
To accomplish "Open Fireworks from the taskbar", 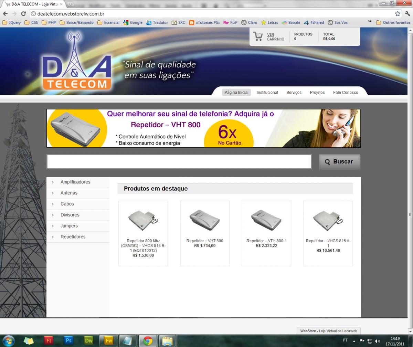I will [109, 340].
